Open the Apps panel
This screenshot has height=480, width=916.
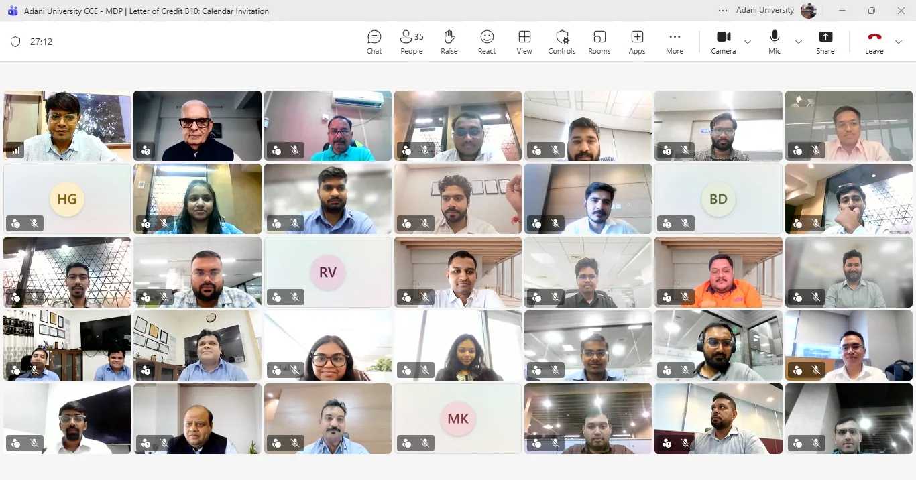coord(637,42)
